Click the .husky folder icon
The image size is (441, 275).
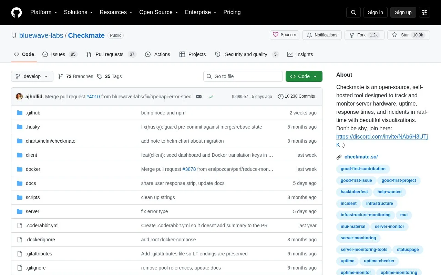20,127
